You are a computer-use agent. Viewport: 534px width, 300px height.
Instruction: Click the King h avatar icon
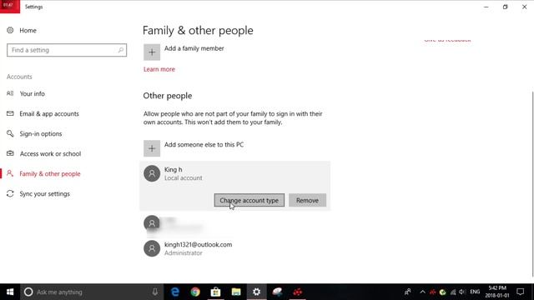[152, 173]
